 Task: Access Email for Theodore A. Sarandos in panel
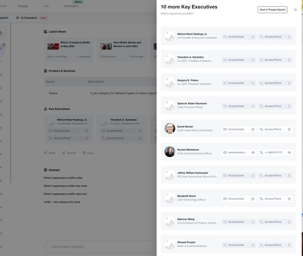[x=239, y=60]
